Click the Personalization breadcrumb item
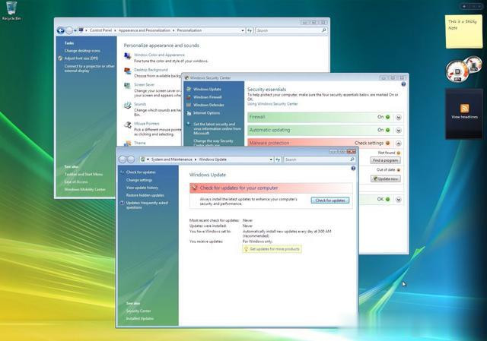Image resolution: width=487 pixels, height=341 pixels. click(189, 30)
